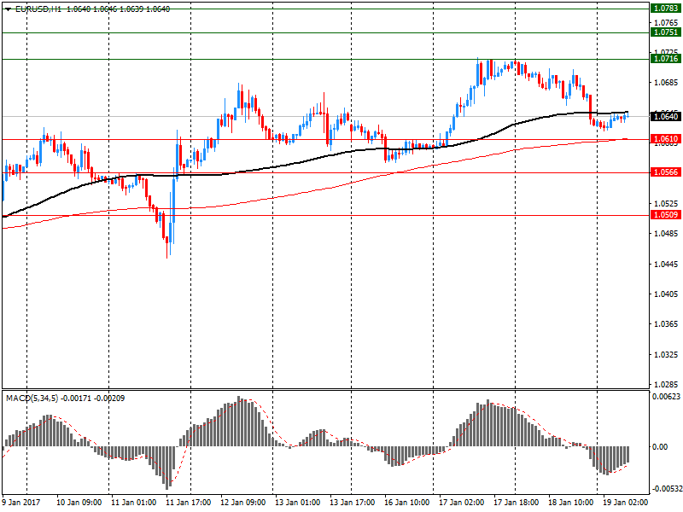Click the 12 Jan 09:00 time label
The width and height of the screenshot is (683, 512).
243,503
